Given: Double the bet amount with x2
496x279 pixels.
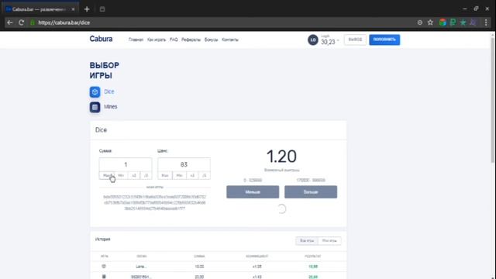Looking at the screenshot, I should coord(134,176).
